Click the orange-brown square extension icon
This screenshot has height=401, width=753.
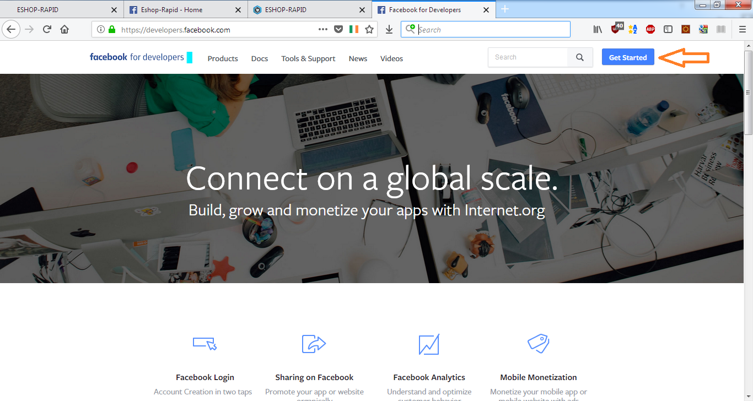coord(686,30)
